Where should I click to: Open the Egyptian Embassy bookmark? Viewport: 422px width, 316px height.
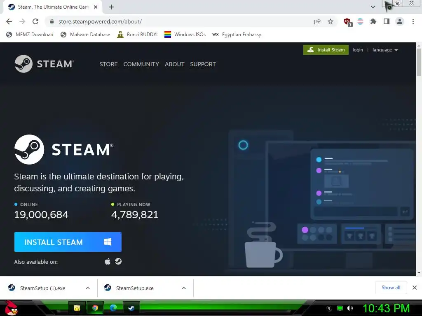click(x=237, y=35)
